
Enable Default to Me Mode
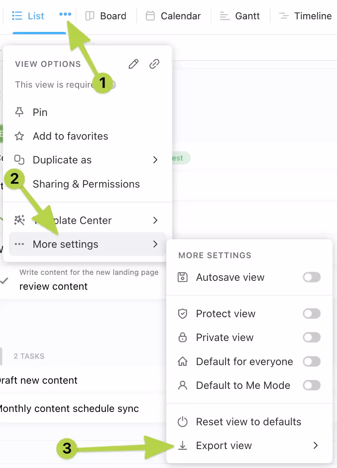pos(311,385)
